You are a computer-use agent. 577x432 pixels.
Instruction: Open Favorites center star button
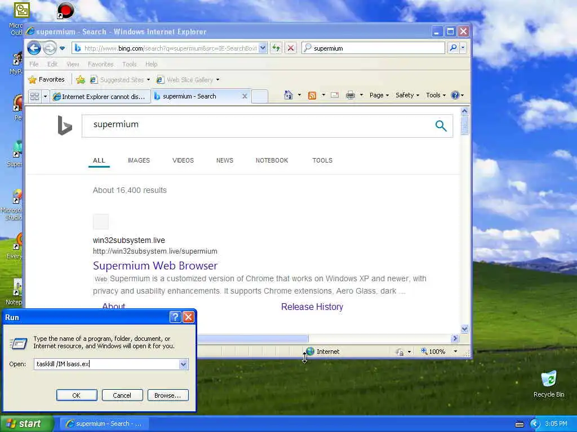click(x=47, y=79)
